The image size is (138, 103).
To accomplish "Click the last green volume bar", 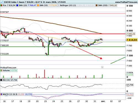I will pyautogui.click(x=102, y=76).
